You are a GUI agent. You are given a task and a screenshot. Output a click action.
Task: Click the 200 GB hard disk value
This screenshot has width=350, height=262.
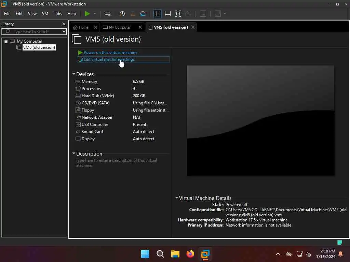139,96
